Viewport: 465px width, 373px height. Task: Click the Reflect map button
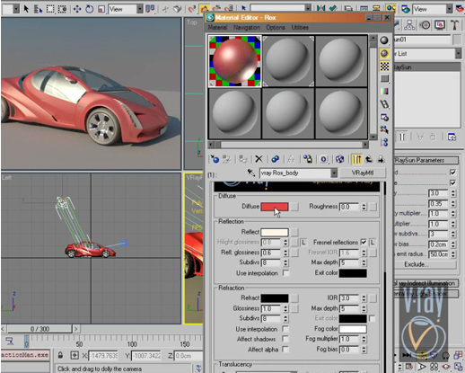coord(294,232)
